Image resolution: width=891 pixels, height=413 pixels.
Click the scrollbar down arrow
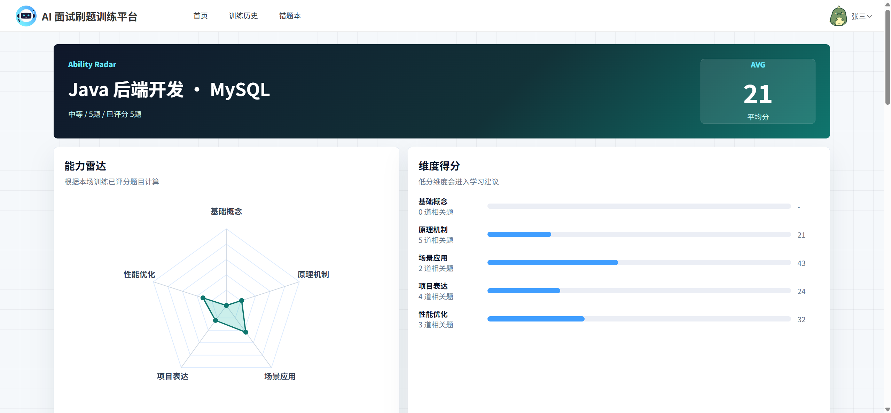[888, 410]
